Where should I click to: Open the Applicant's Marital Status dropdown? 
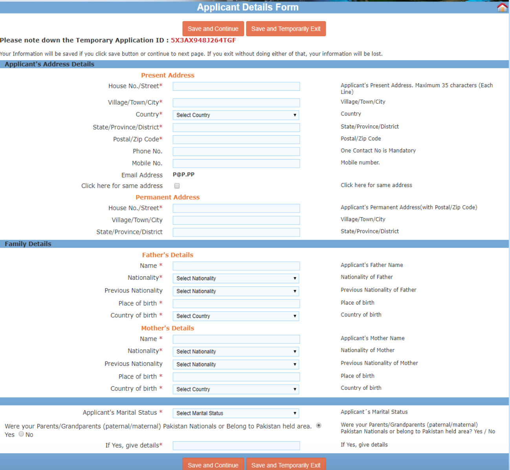click(x=236, y=413)
